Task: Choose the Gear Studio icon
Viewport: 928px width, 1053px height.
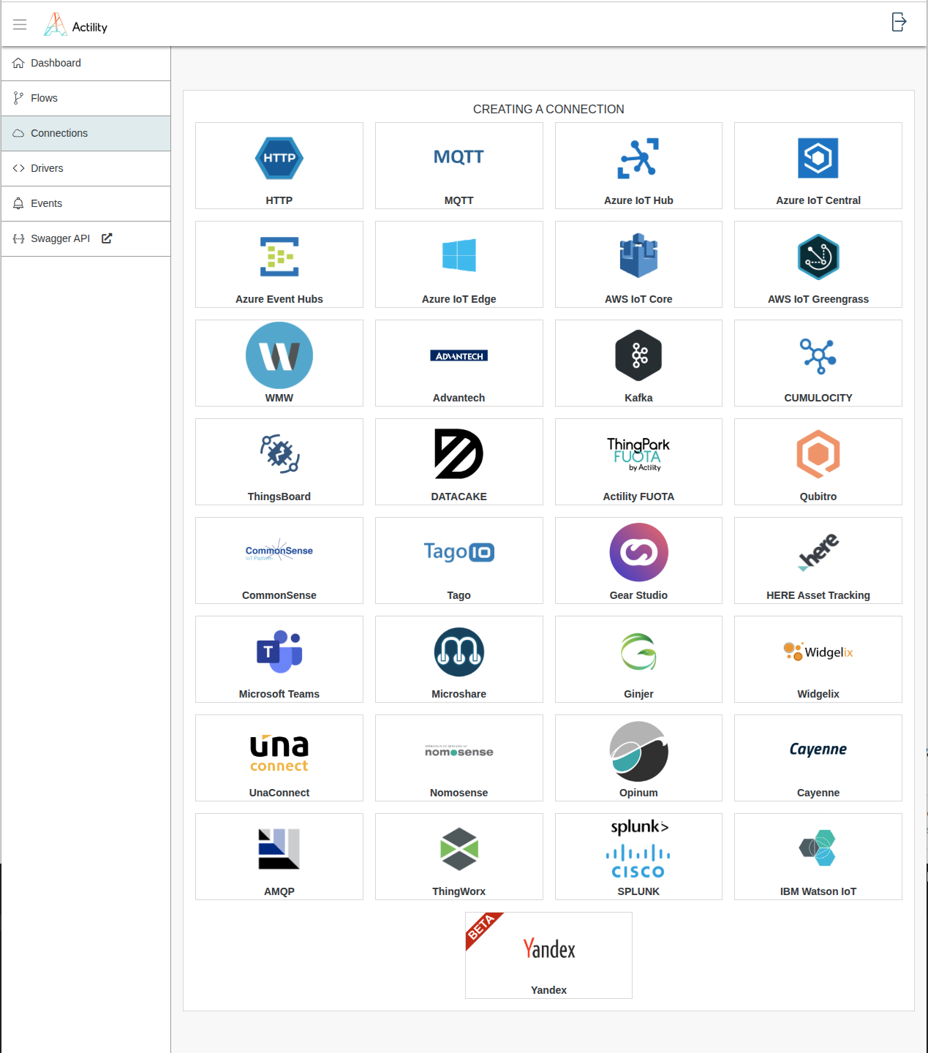Action: [x=638, y=552]
